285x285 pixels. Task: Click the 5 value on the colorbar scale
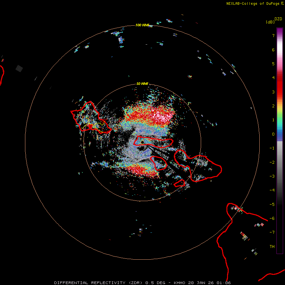[x=273, y=64]
